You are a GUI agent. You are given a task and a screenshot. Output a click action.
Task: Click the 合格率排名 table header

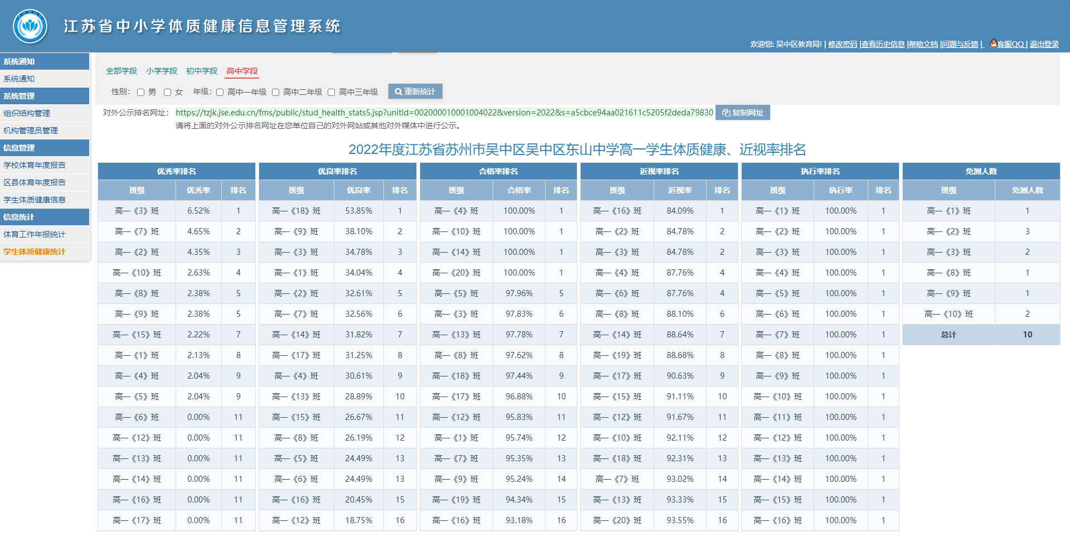click(x=498, y=171)
